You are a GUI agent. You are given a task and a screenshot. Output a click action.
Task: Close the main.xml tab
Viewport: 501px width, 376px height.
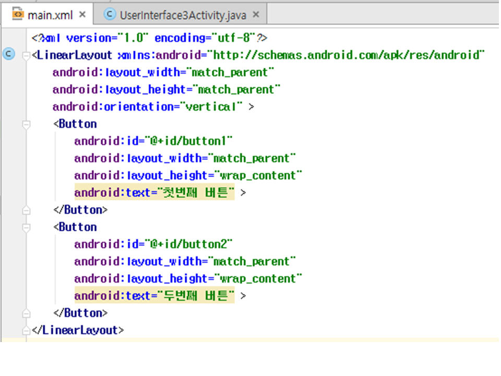82,15
